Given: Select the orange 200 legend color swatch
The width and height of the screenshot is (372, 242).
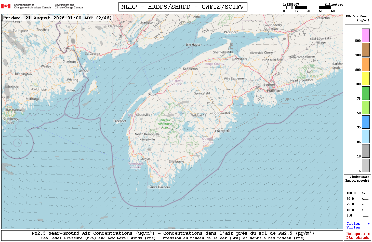Looking at the screenshot, I should 366,64.
